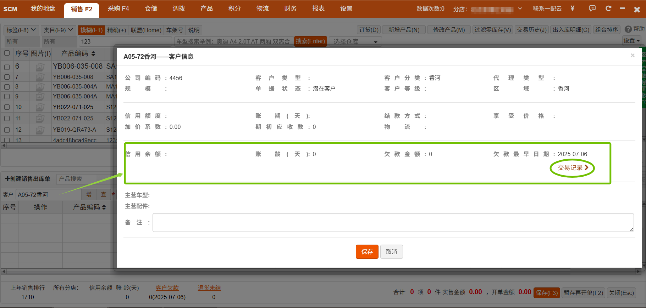Click the 客户 field showing A05-72香河
This screenshot has width=646, height=308.
[48, 195]
